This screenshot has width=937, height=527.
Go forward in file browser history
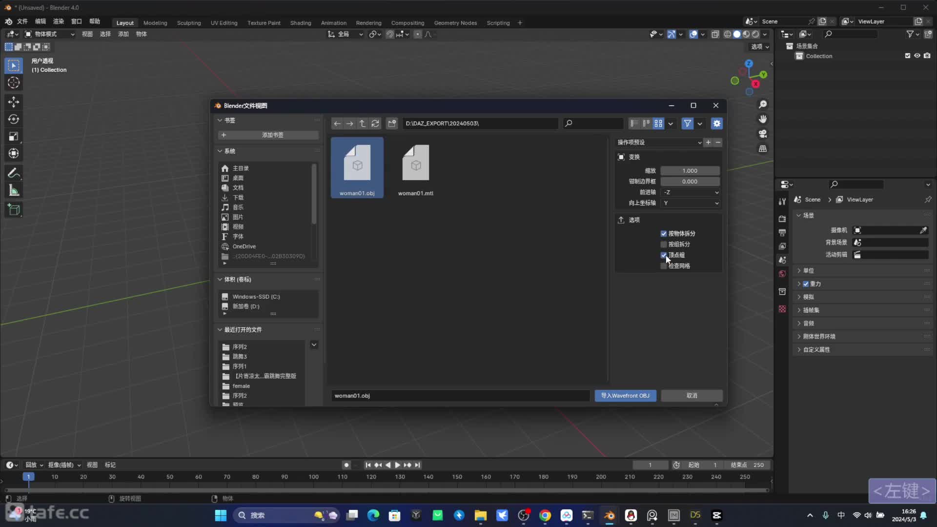[349, 123]
